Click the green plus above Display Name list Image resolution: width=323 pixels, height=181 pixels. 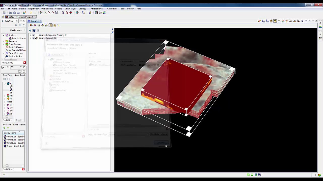tap(4, 128)
